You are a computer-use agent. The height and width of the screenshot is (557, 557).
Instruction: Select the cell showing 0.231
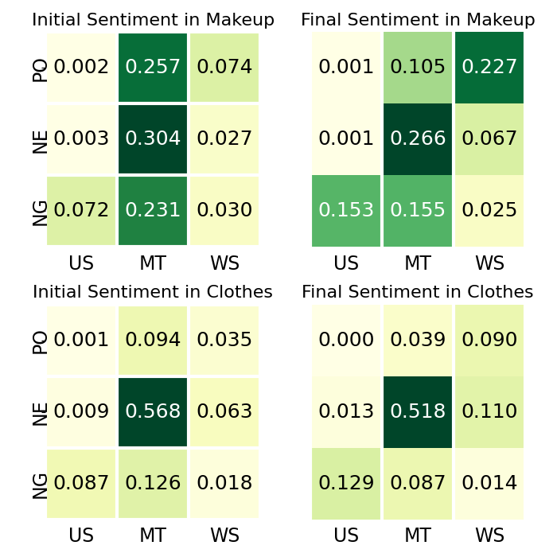click(x=153, y=211)
